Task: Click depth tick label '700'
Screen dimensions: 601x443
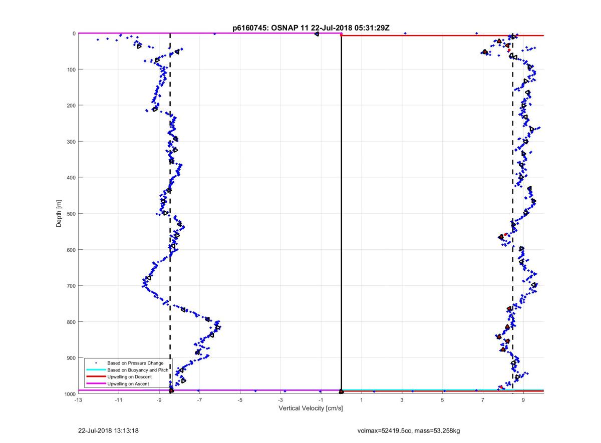Action: 71,285
